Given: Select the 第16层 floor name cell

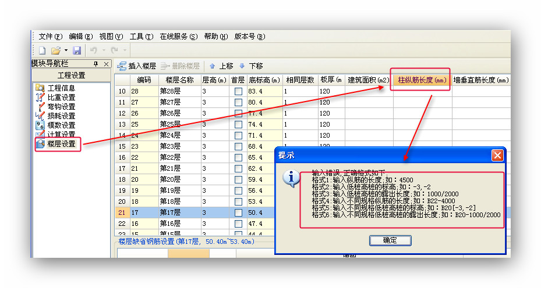Looking at the screenshot, I should (180, 224).
